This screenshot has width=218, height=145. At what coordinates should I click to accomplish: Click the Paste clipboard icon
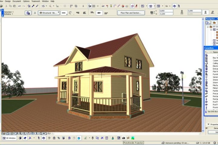tap(15, 6)
